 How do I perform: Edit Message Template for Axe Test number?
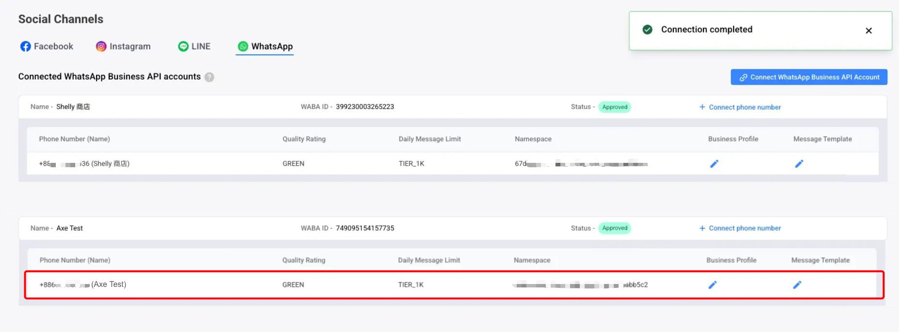797,285
